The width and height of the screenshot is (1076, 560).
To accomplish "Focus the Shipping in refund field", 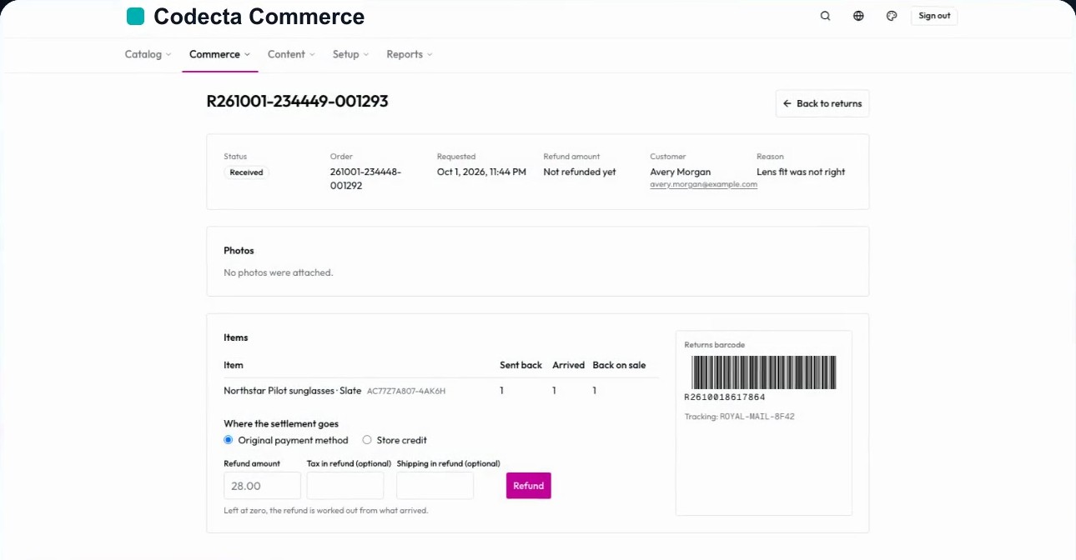I will coord(435,486).
